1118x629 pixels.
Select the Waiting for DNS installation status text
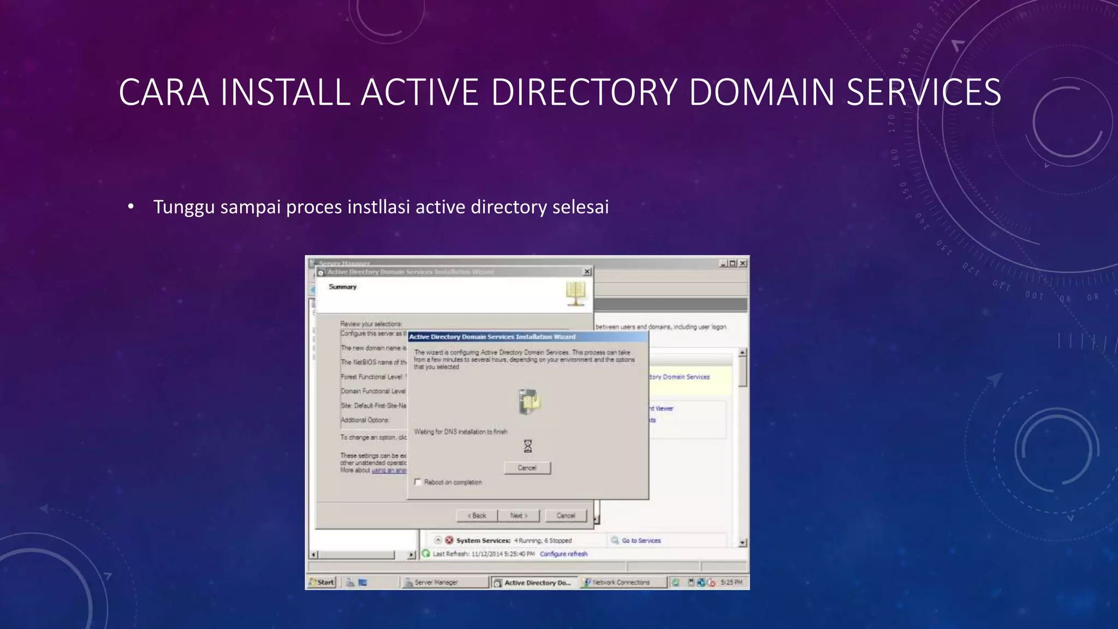(x=461, y=432)
